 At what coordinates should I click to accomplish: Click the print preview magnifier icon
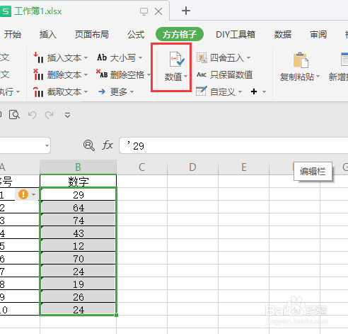point(14,115)
